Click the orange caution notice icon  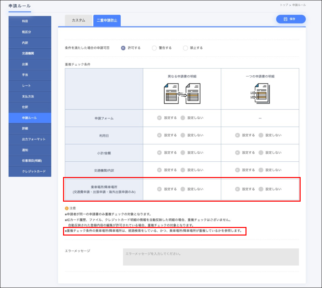[x=67, y=208]
